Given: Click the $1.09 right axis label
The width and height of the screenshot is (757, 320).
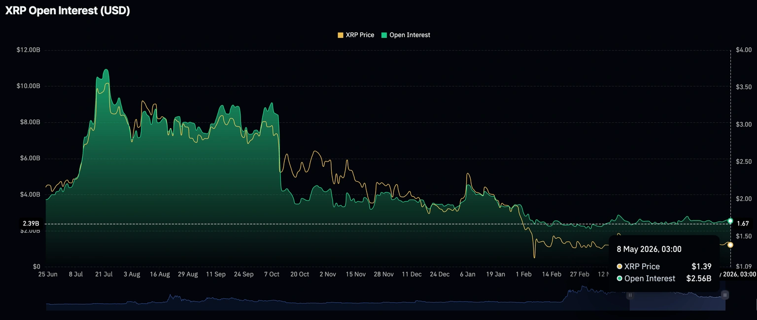Looking at the screenshot, I should coord(744,267).
